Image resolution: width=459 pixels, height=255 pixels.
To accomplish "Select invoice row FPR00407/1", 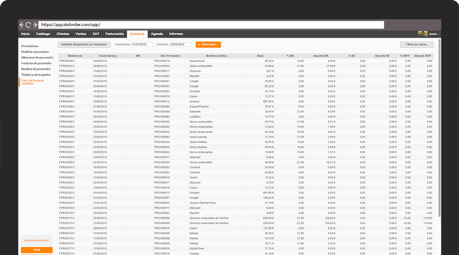I will point(245,66).
